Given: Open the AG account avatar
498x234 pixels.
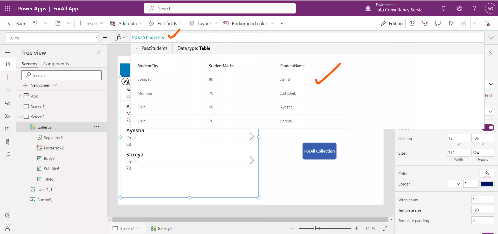Looking at the screenshot, I should click(x=490, y=8).
